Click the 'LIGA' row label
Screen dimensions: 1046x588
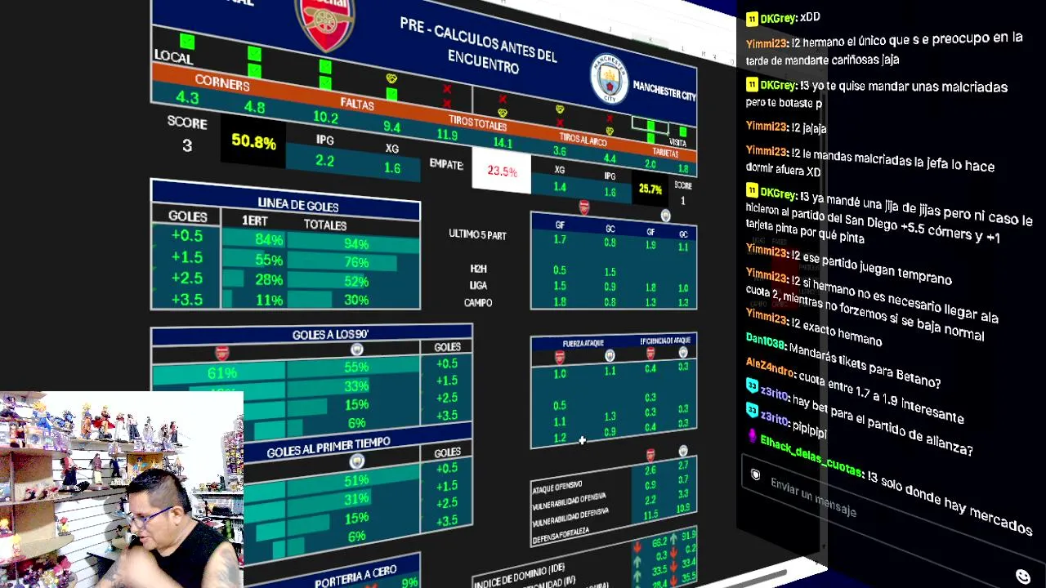pyautogui.click(x=478, y=285)
